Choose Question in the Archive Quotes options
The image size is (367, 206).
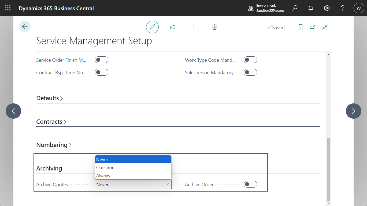click(x=105, y=167)
